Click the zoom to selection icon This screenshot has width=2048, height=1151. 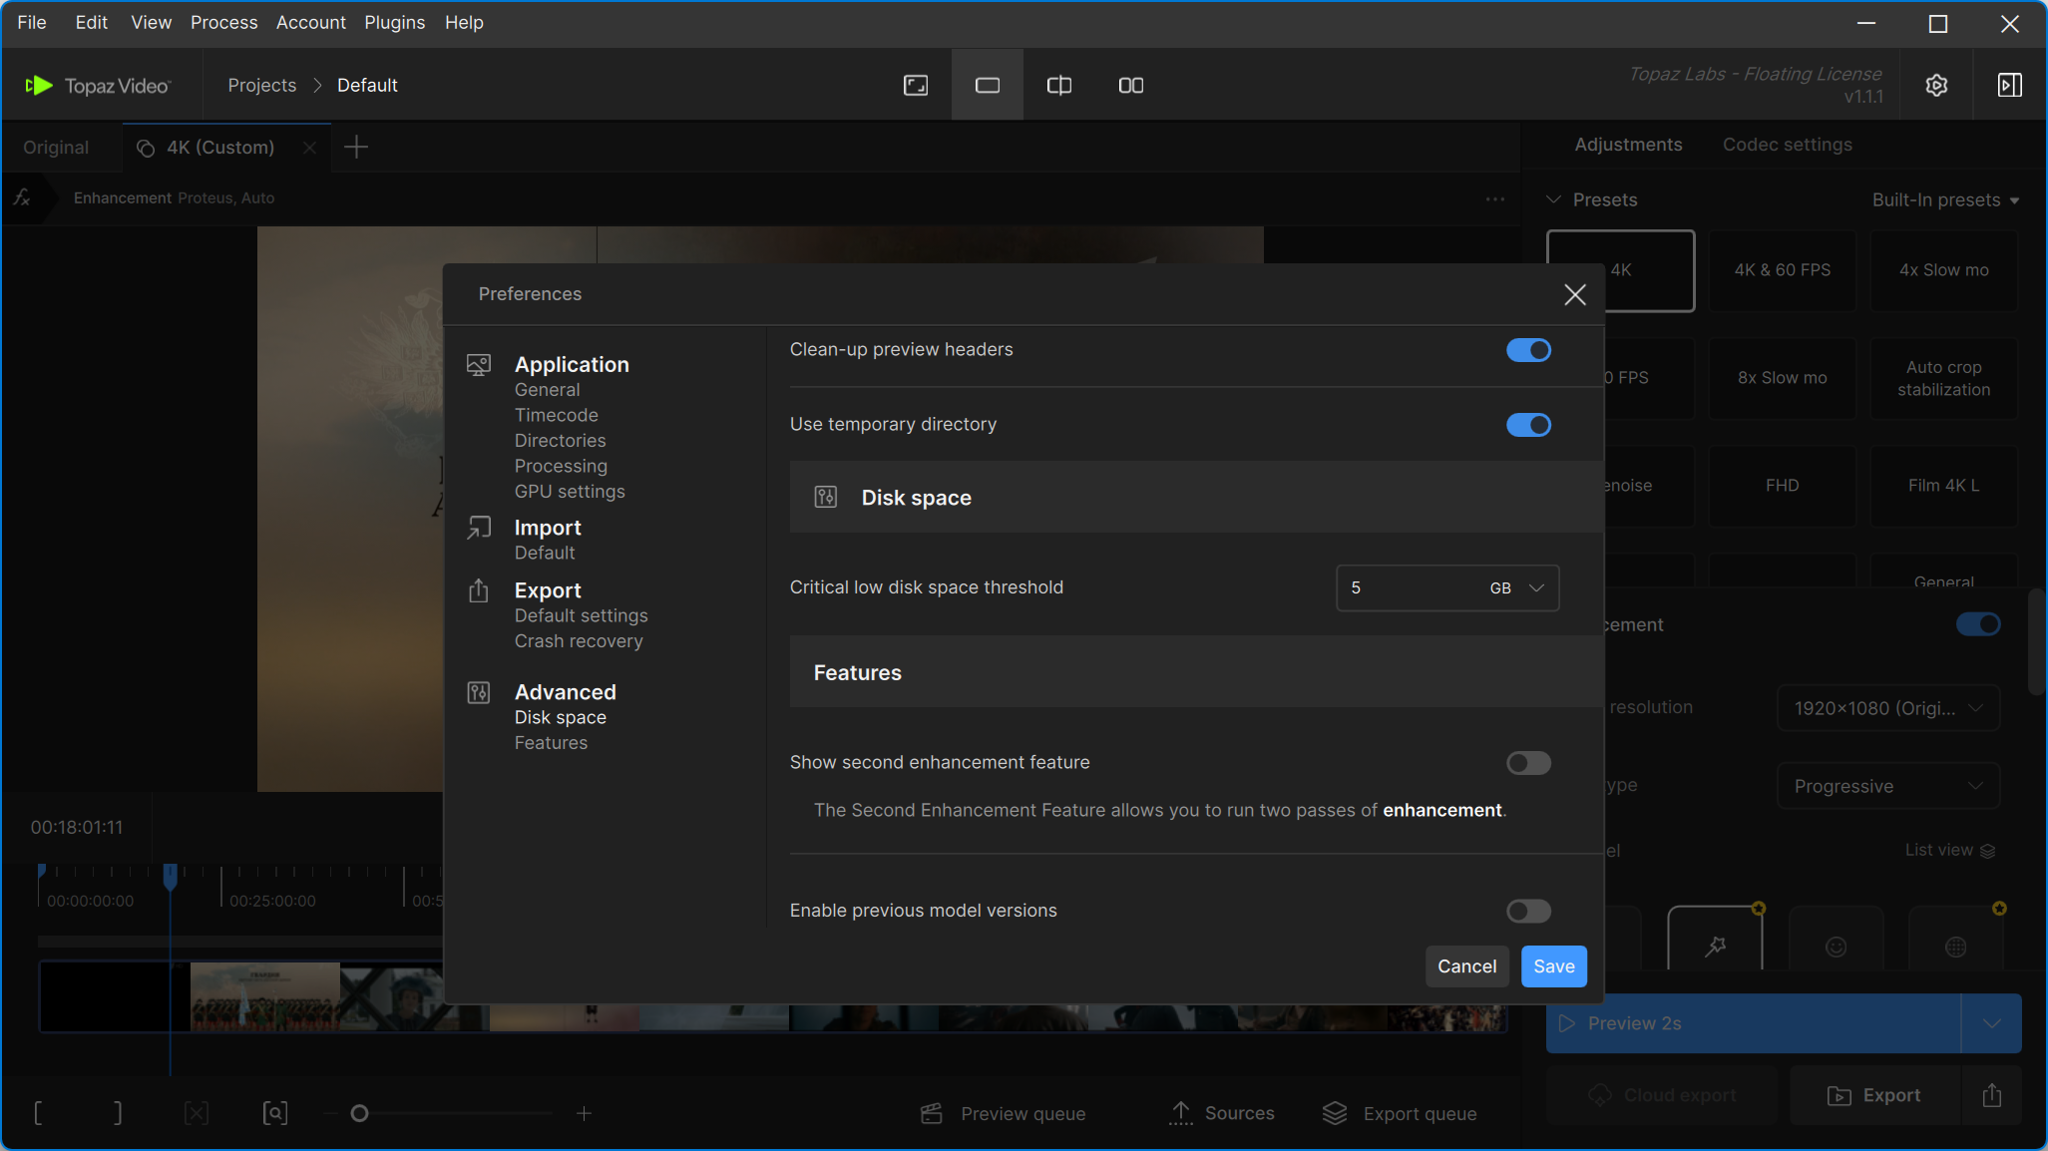[x=275, y=1113]
